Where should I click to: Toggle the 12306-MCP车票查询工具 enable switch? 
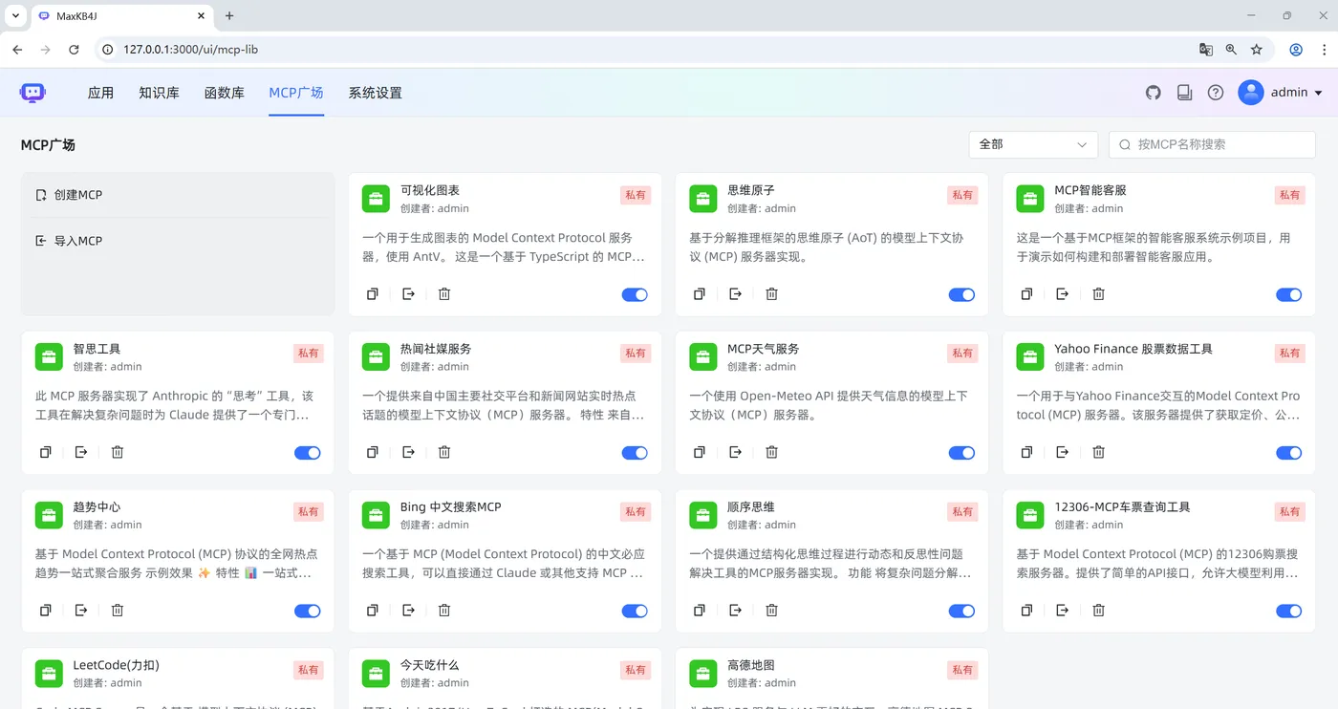tap(1288, 611)
